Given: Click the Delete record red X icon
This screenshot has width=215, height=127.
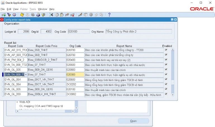Looking at the screenshot, I should click(x=72, y=15).
